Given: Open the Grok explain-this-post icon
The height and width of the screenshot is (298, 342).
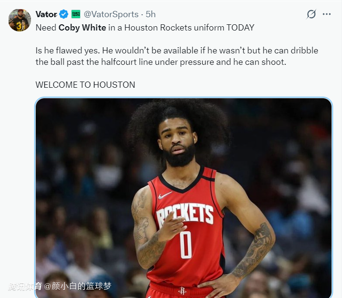Looking at the screenshot, I should tap(311, 14).
